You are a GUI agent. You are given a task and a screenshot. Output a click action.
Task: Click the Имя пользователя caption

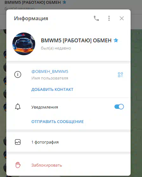point(50,78)
